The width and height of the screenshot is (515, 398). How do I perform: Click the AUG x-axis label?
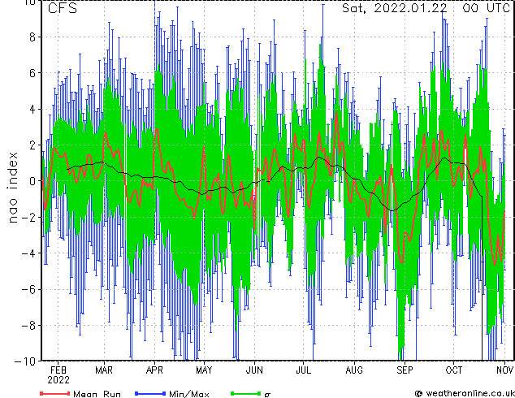354,370
